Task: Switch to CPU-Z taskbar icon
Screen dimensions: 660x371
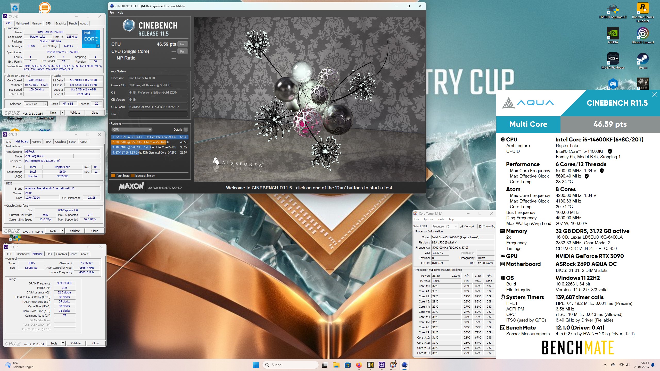Action: (382, 365)
